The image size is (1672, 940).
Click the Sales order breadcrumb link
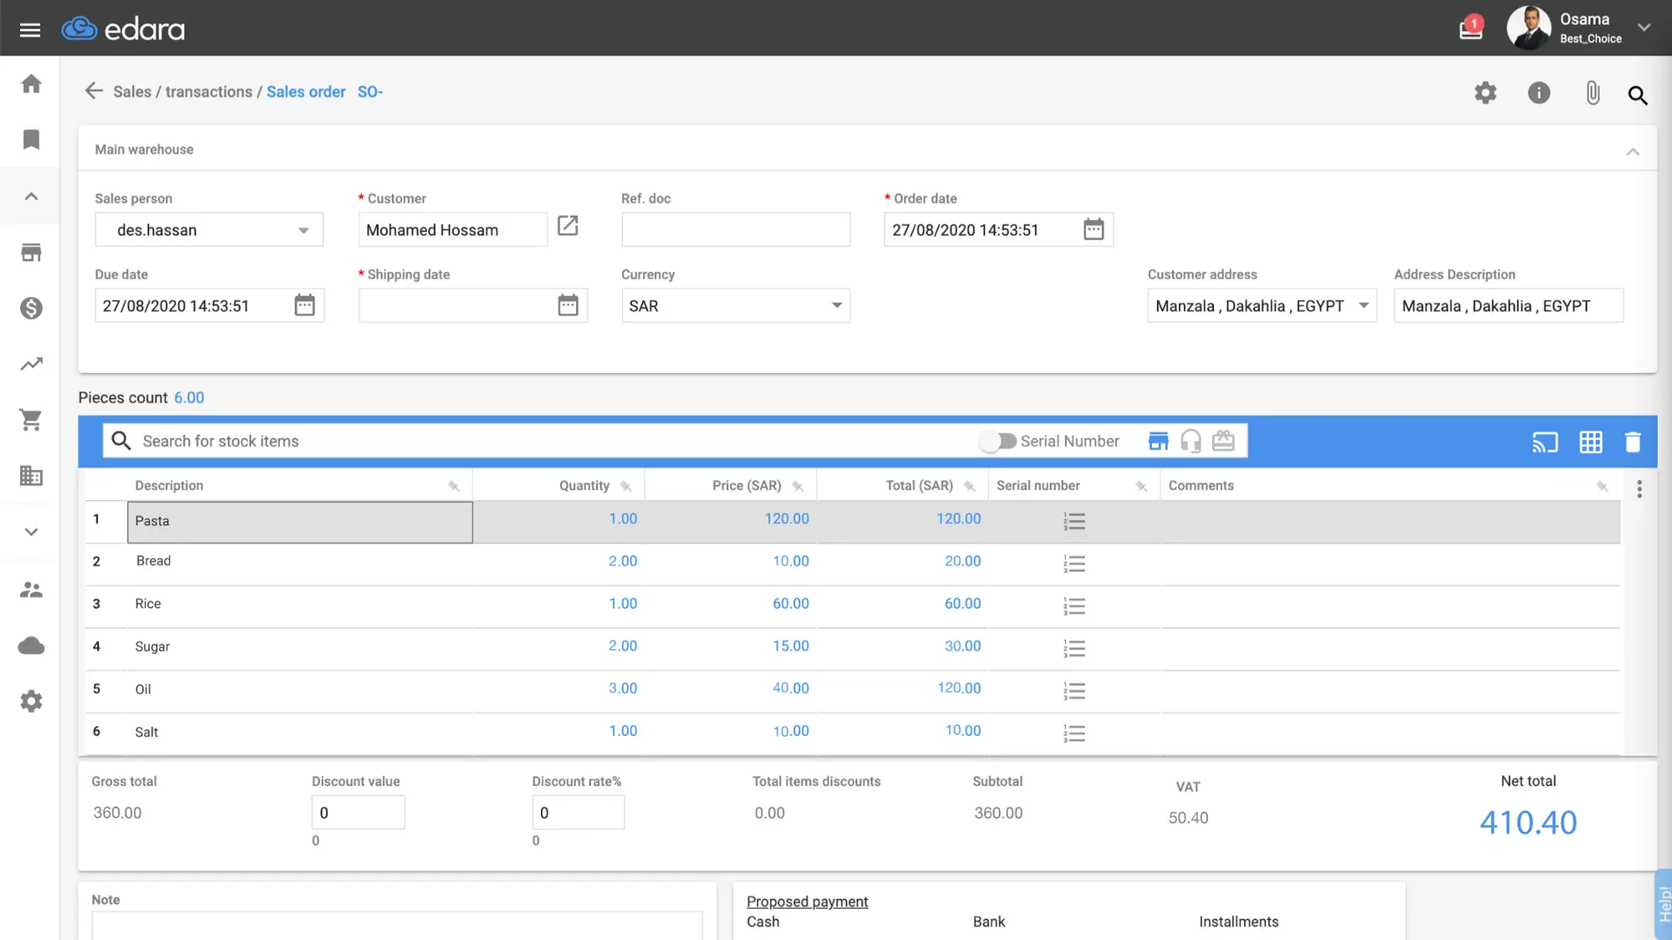pos(305,92)
